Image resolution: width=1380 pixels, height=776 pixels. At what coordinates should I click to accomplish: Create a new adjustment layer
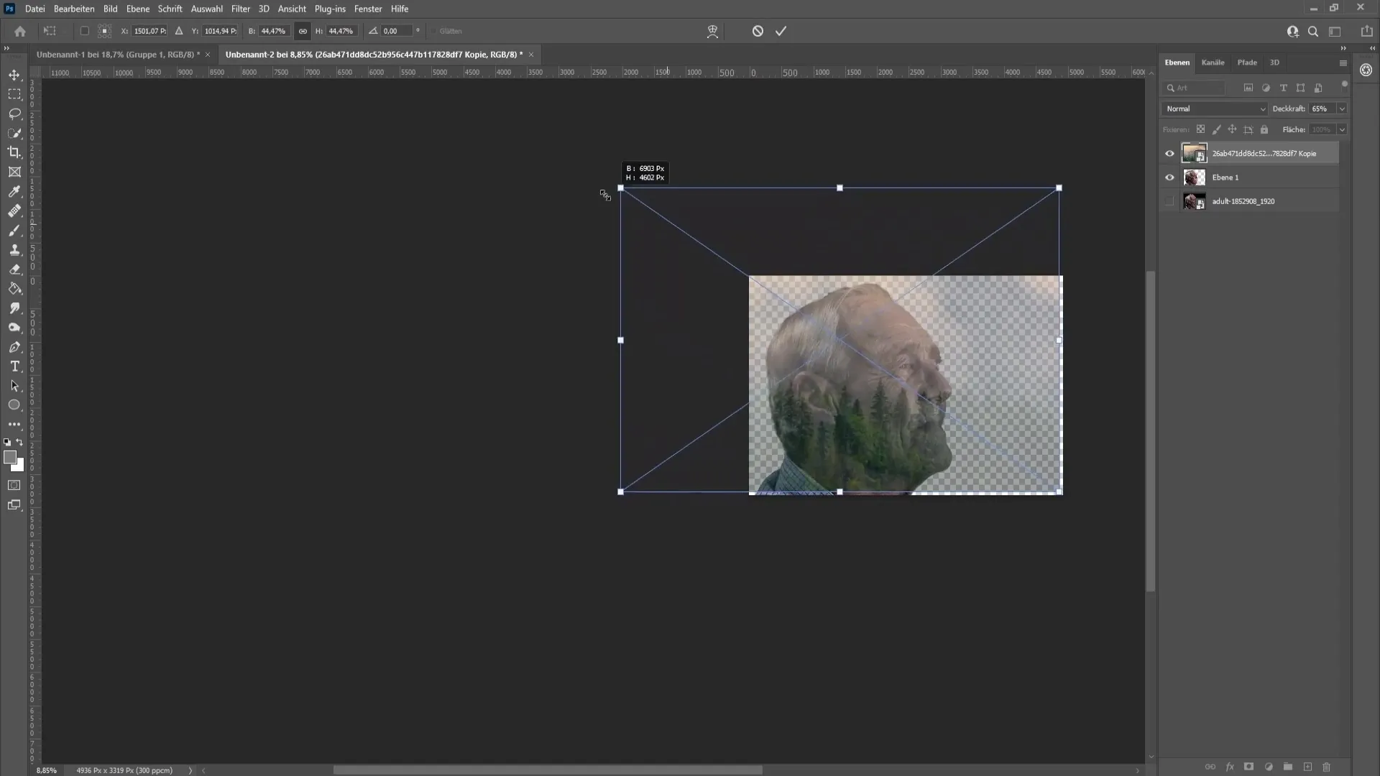point(1269,767)
